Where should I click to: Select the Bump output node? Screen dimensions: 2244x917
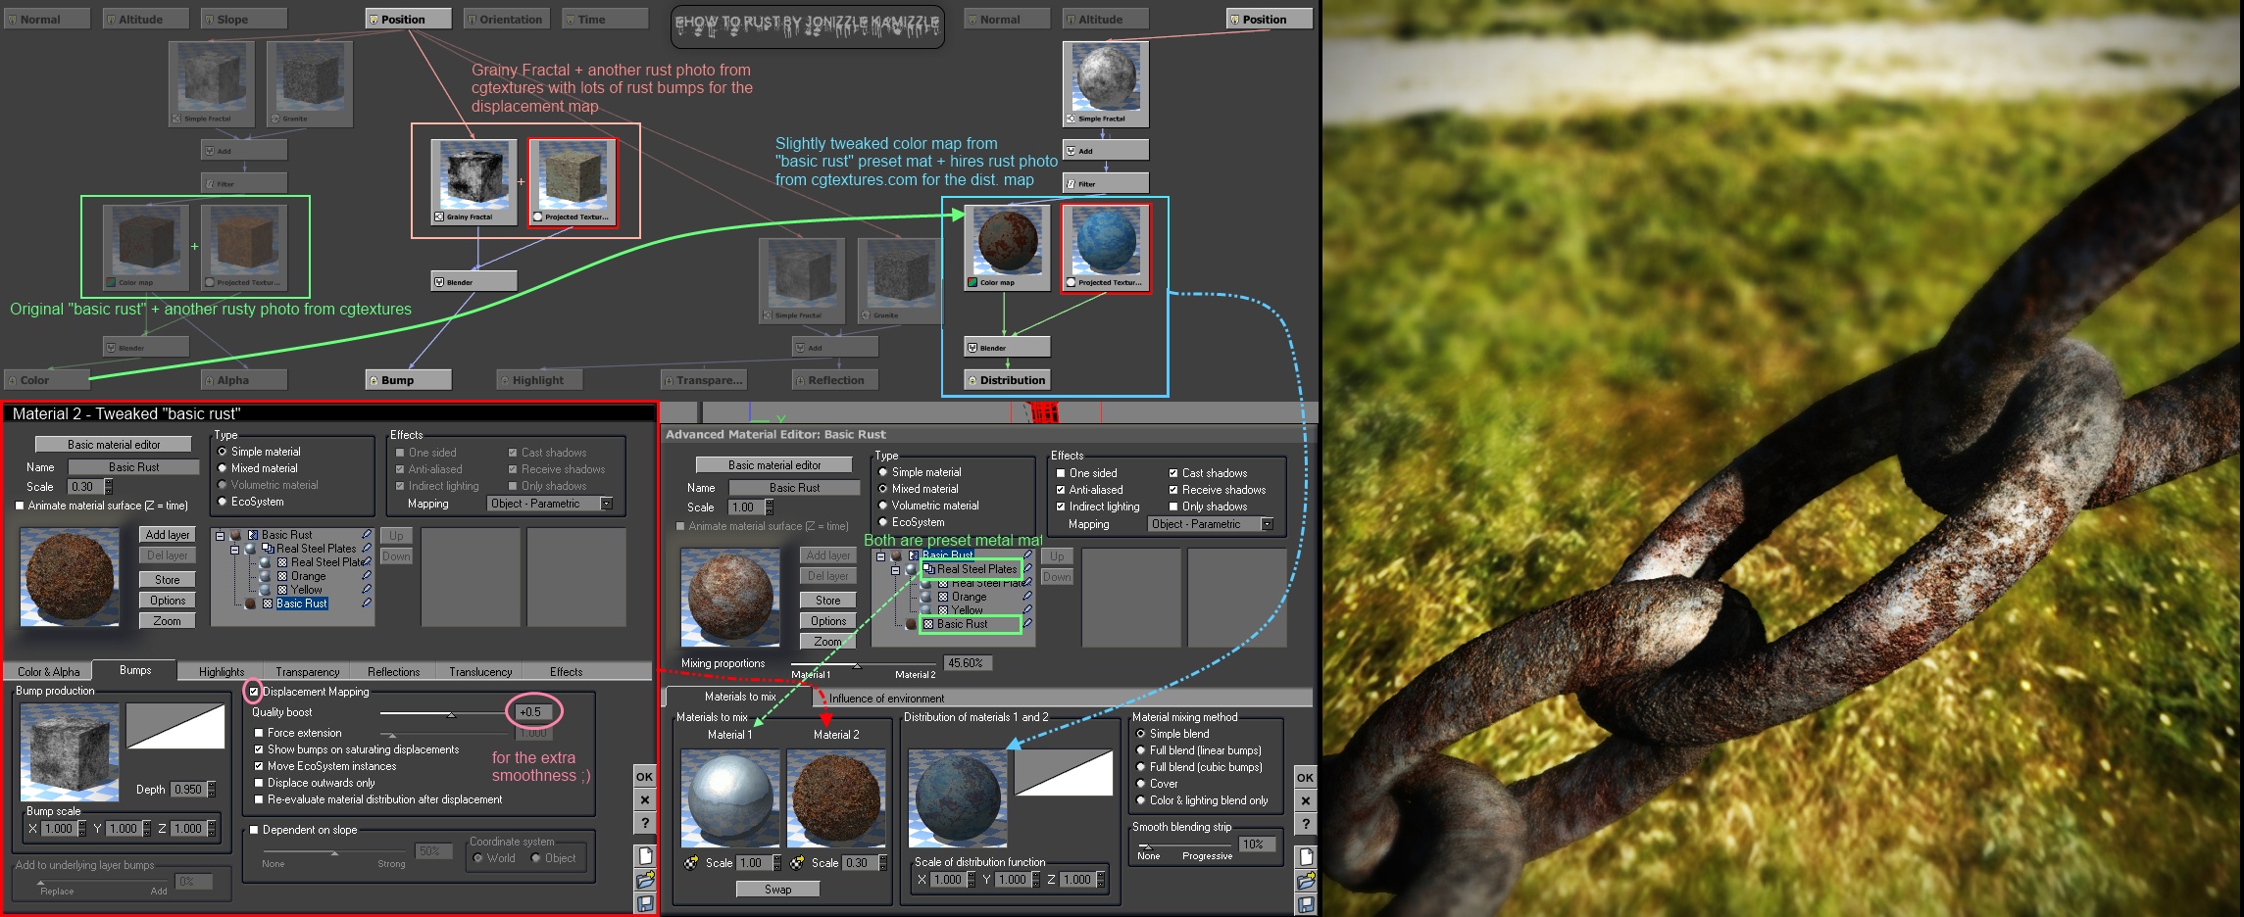pyautogui.click(x=408, y=380)
